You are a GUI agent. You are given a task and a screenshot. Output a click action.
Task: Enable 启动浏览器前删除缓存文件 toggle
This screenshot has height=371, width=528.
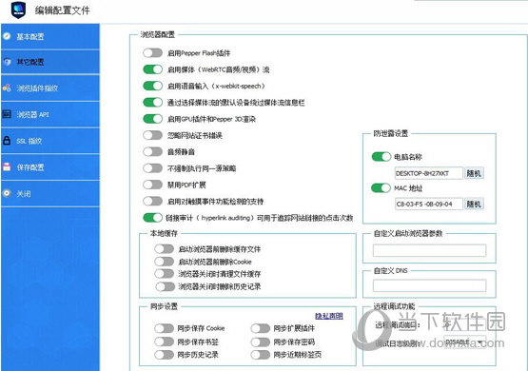click(165, 249)
